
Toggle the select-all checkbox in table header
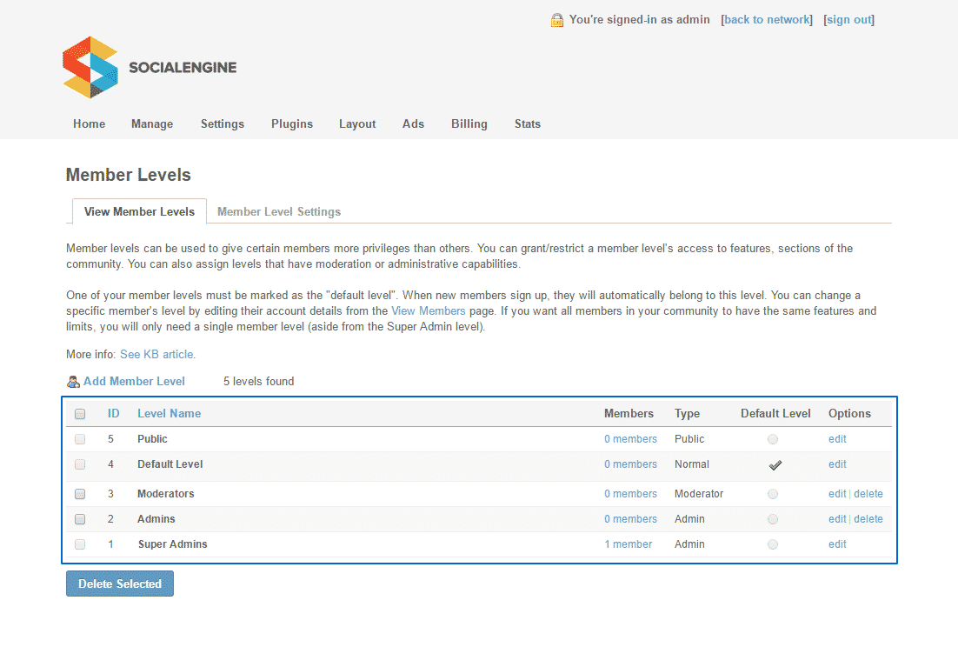pos(80,414)
